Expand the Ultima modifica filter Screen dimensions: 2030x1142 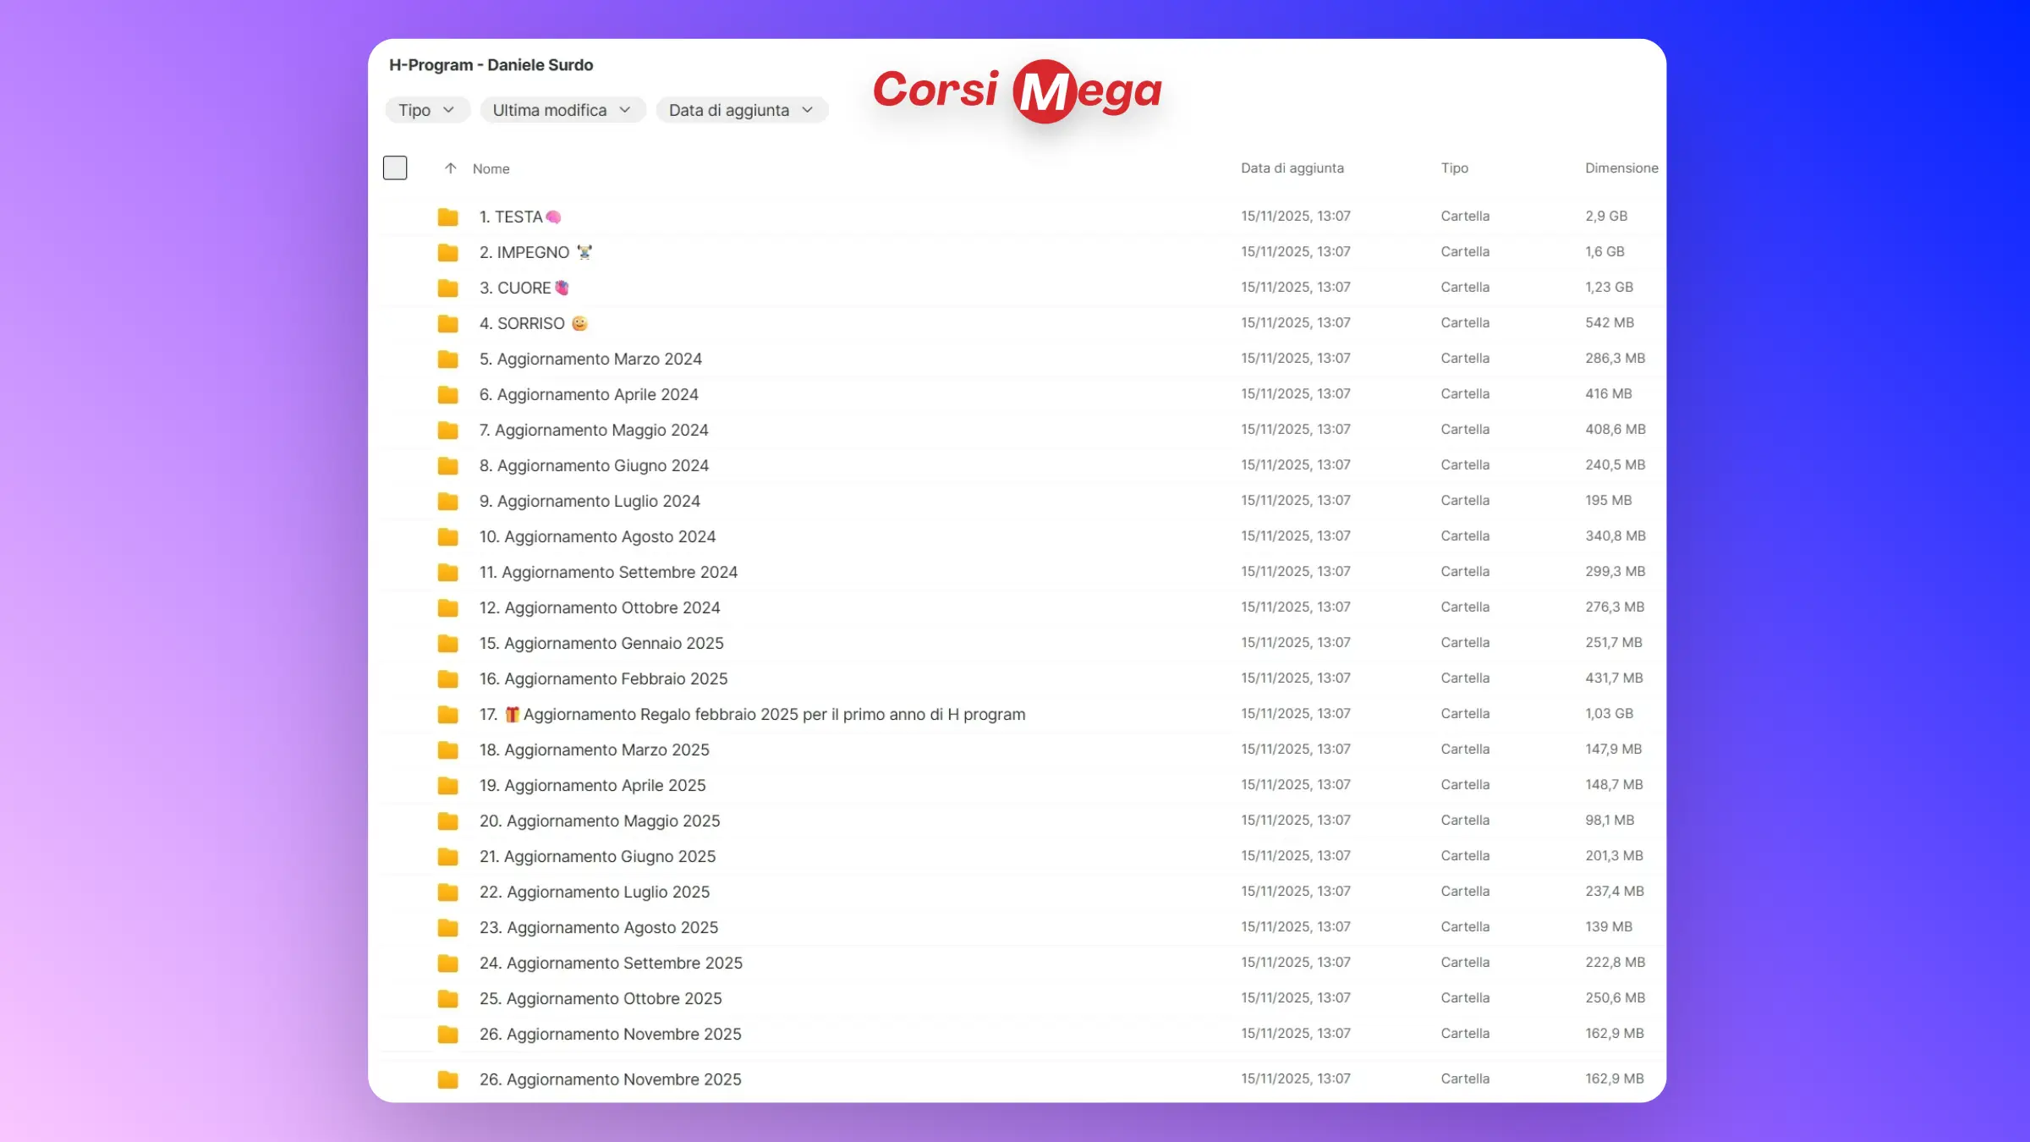pyautogui.click(x=562, y=110)
